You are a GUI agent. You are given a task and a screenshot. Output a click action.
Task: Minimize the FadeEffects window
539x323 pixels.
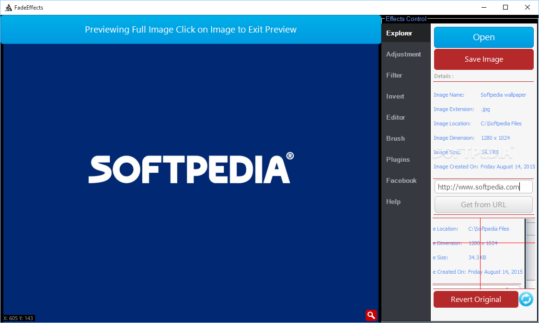(x=483, y=7)
